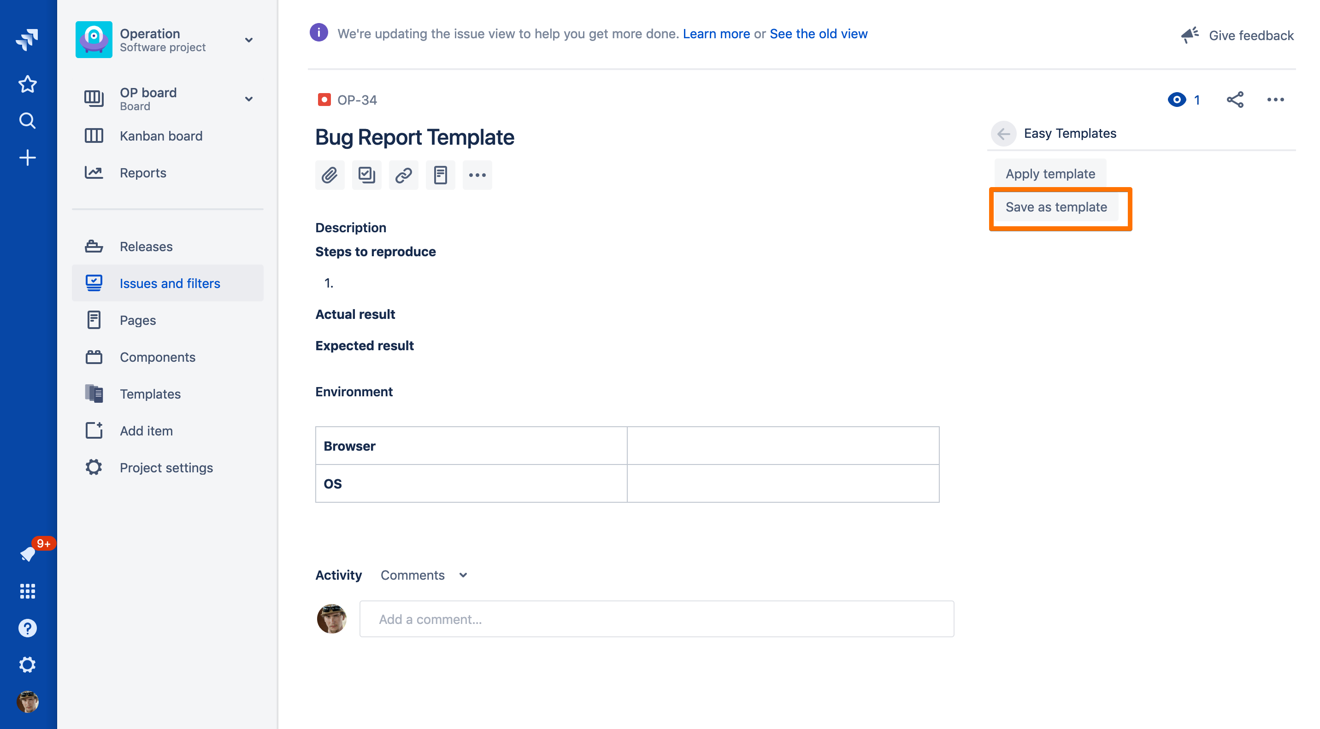1320x729 pixels.
Task: Open notifications bell with 9+ badge
Action: (28, 553)
